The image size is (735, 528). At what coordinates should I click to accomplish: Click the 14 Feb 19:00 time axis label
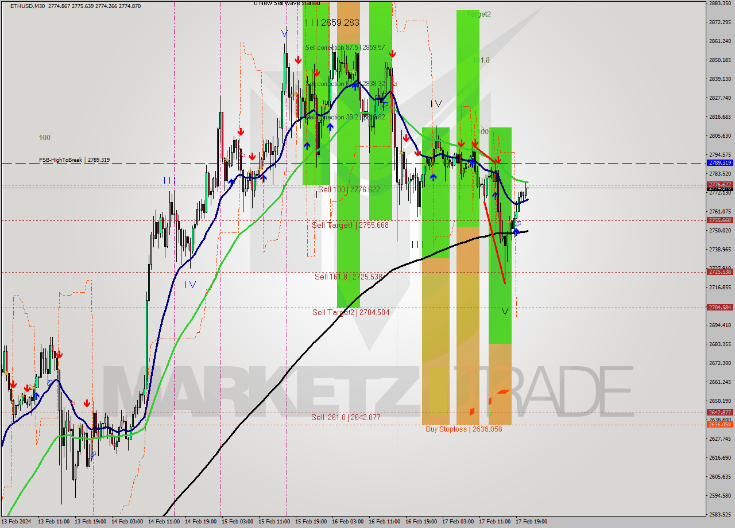coord(202,522)
